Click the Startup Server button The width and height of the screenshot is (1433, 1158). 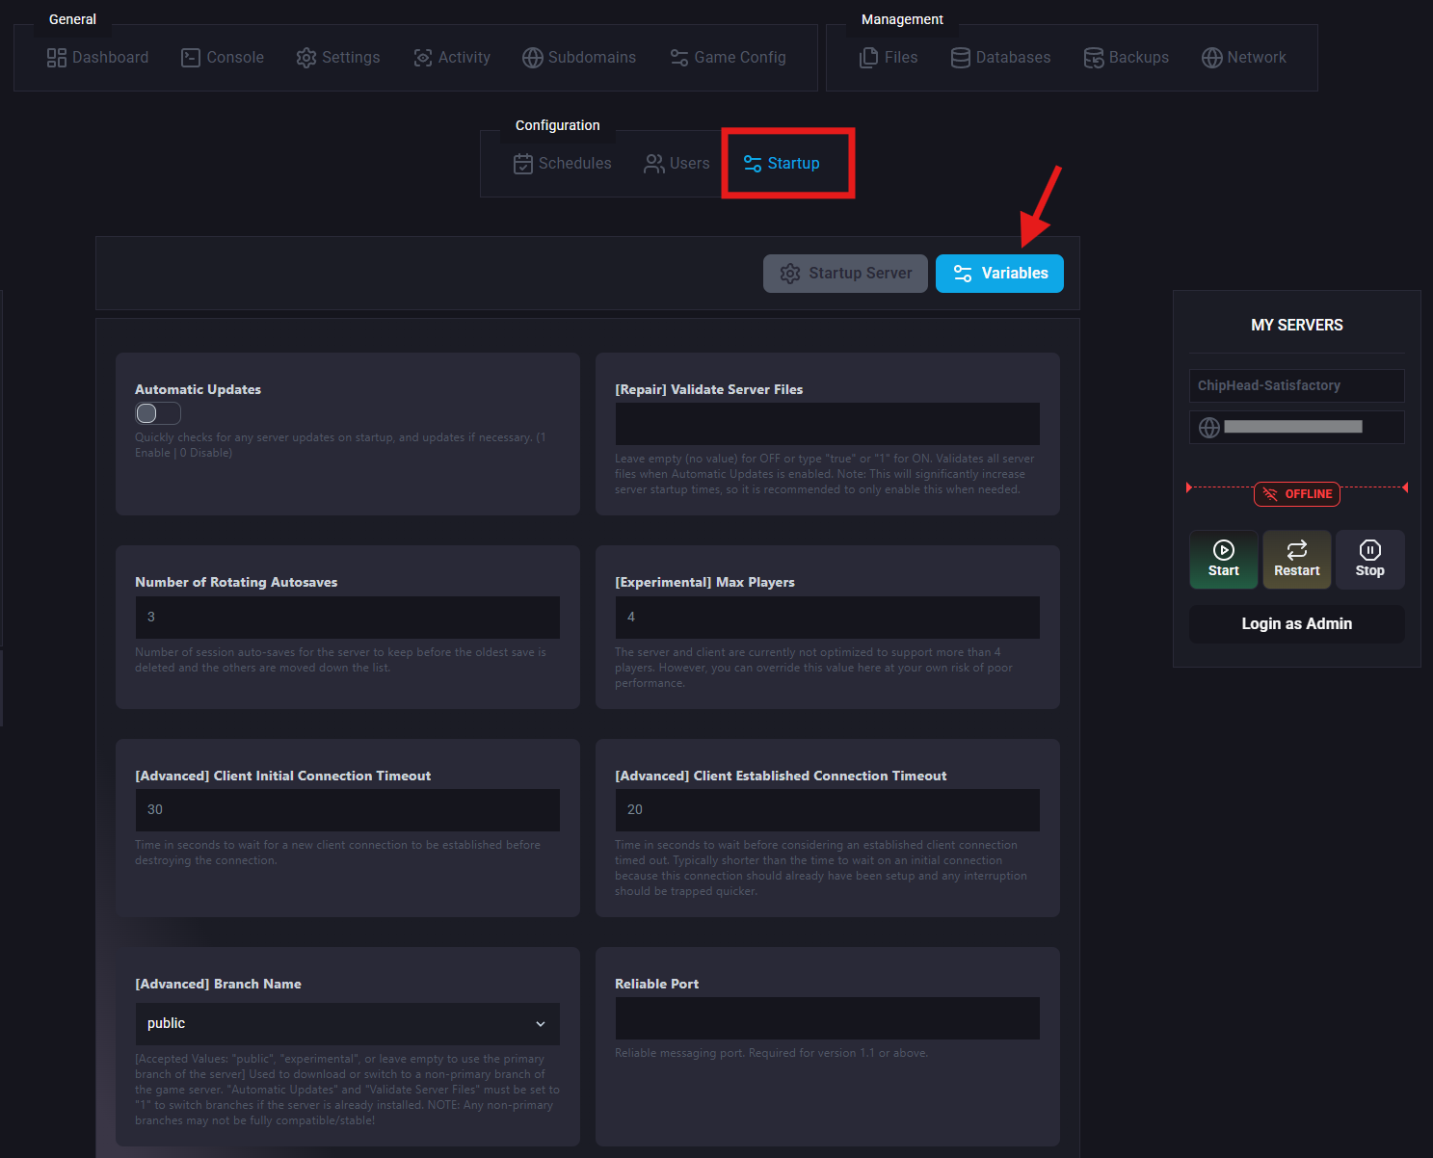coord(845,274)
